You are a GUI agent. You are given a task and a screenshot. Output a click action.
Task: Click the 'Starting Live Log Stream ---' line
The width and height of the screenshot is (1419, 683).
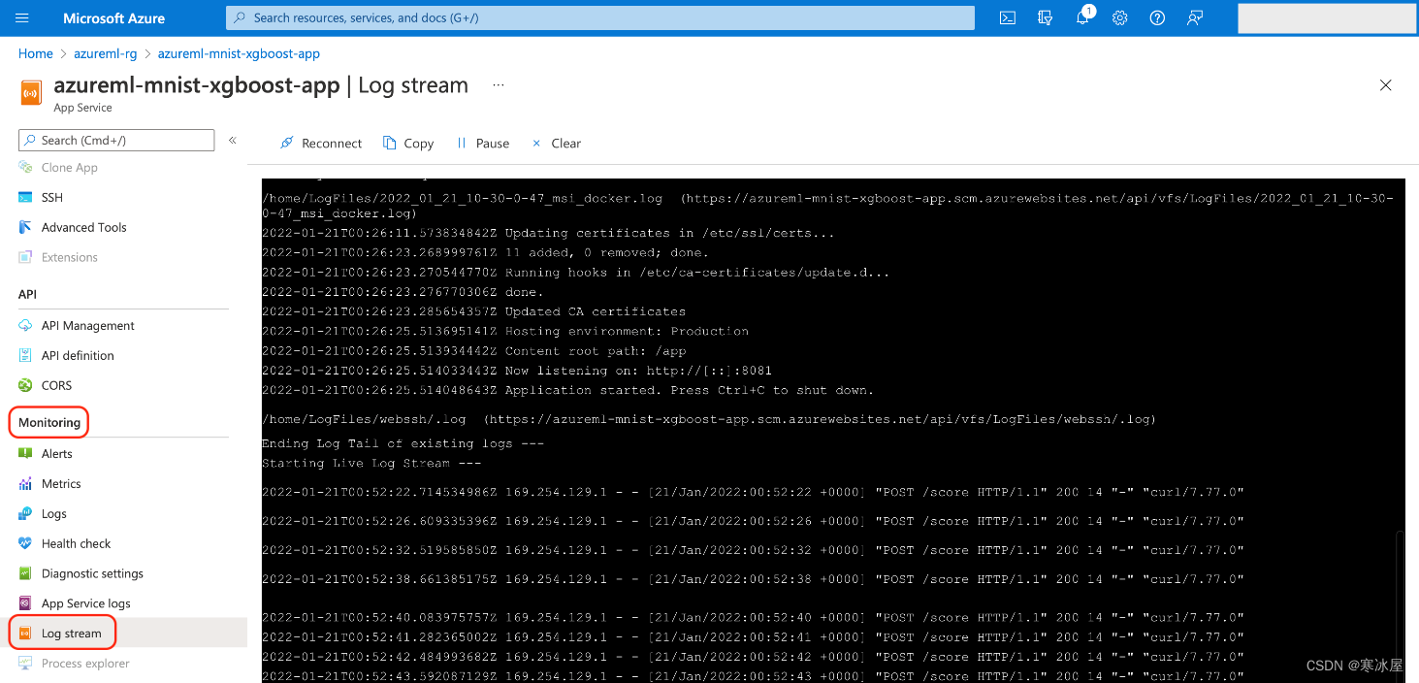371,463
